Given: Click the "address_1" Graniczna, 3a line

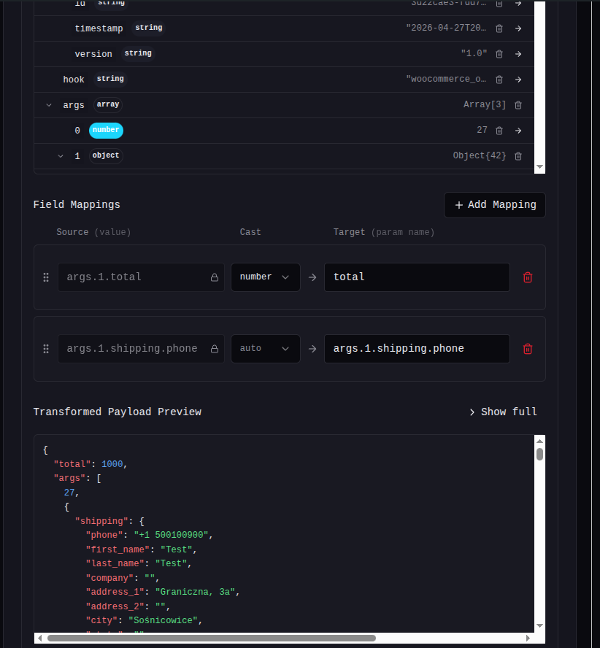Looking at the screenshot, I should [163, 593].
